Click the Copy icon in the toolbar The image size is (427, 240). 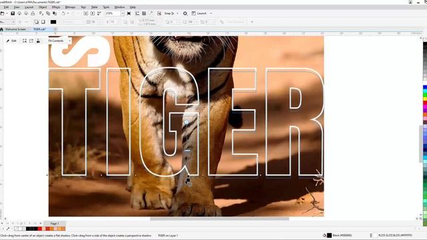[48, 13]
